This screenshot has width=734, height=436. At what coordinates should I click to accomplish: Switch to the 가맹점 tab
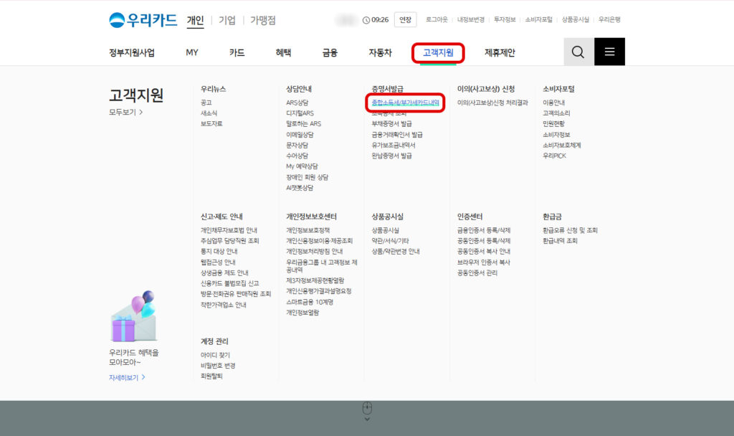[x=262, y=20]
